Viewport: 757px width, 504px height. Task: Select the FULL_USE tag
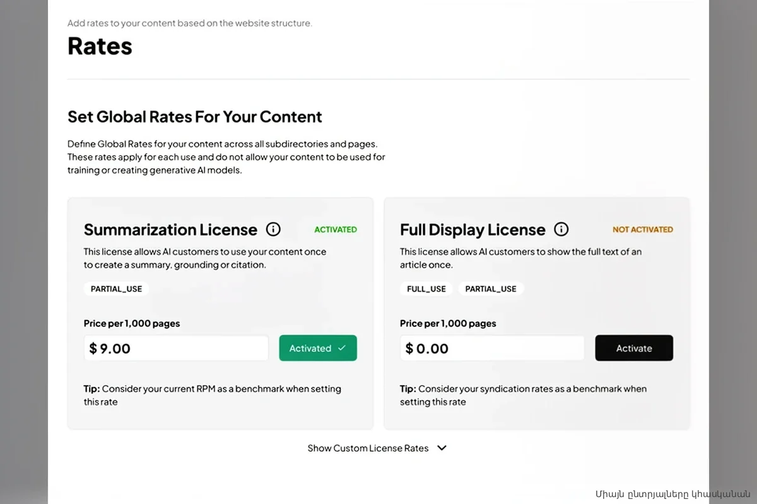pyautogui.click(x=426, y=289)
